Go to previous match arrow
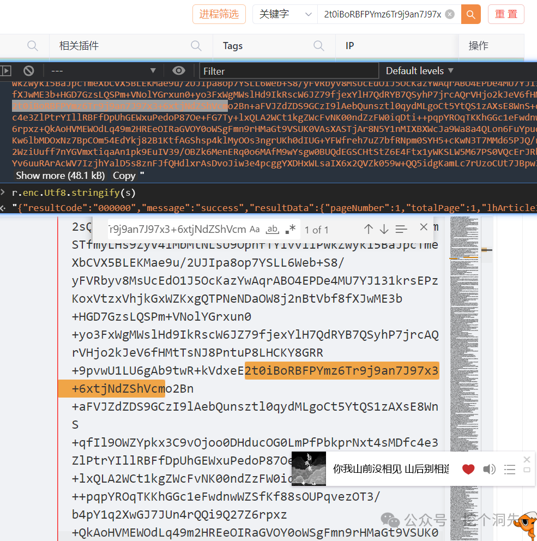Image resolution: width=537 pixels, height=541 pixels. coord(369,229)
